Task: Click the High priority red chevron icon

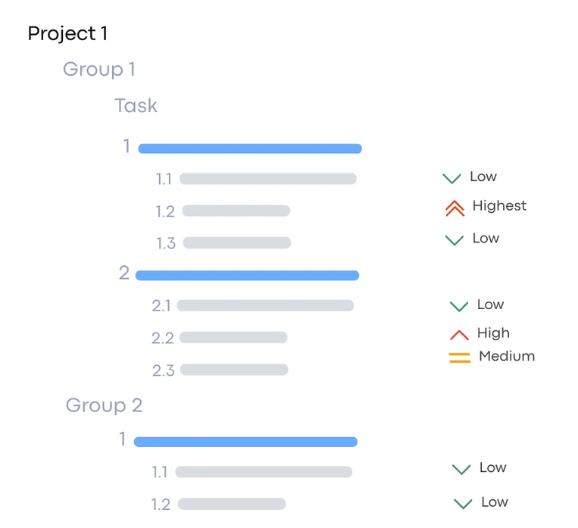Action: click(x=459, y=334)
